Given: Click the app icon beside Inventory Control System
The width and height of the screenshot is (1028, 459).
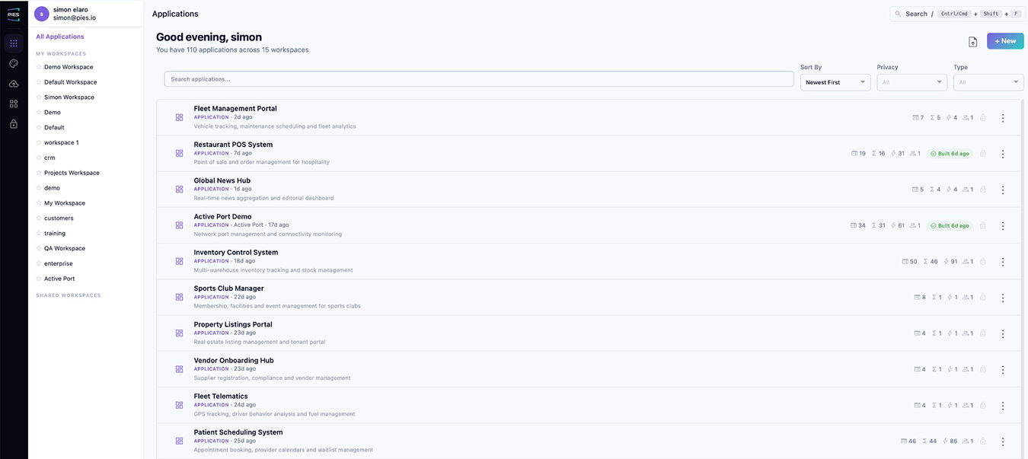Looking at the screenshot, I should point(179,261).
